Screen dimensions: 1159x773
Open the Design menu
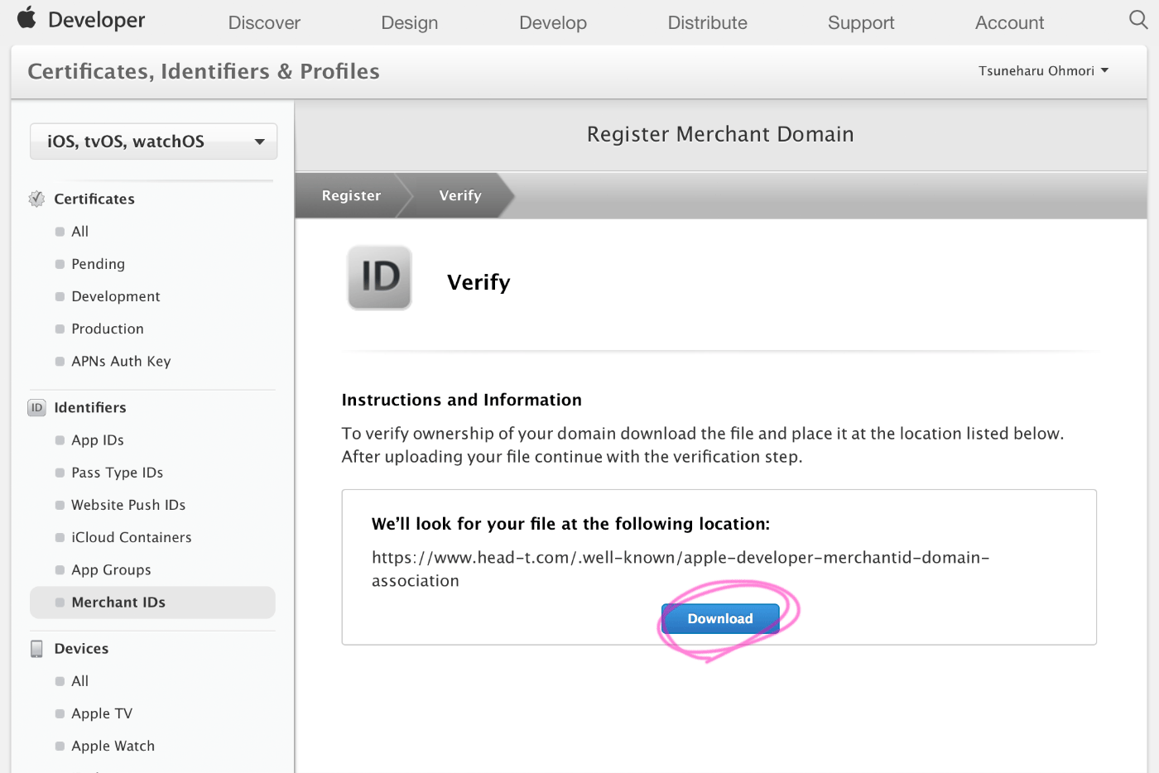click(x=410, y=23)
